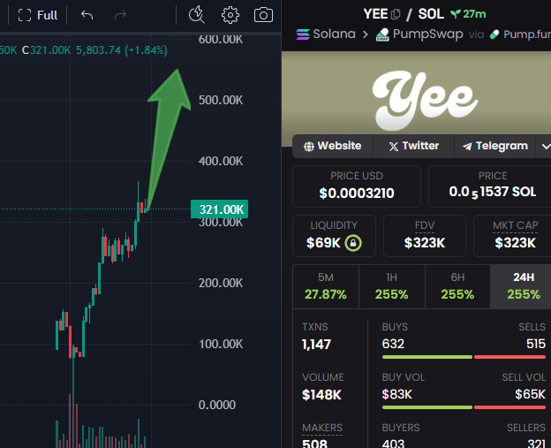551x448 pixels.
Task: Click the Pump.fun source link
Action: [521, 34]
